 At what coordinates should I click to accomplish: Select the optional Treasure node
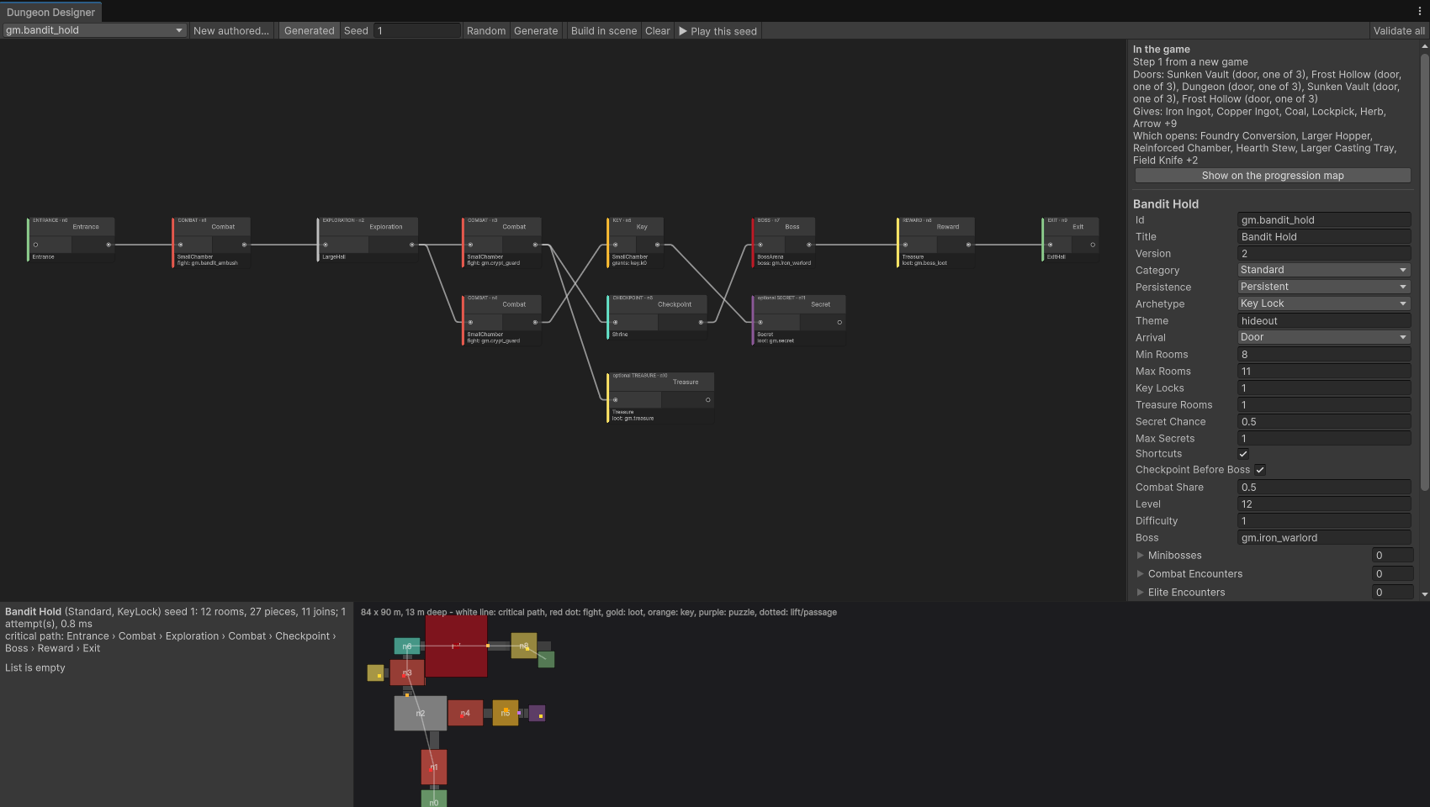[661, 398]
